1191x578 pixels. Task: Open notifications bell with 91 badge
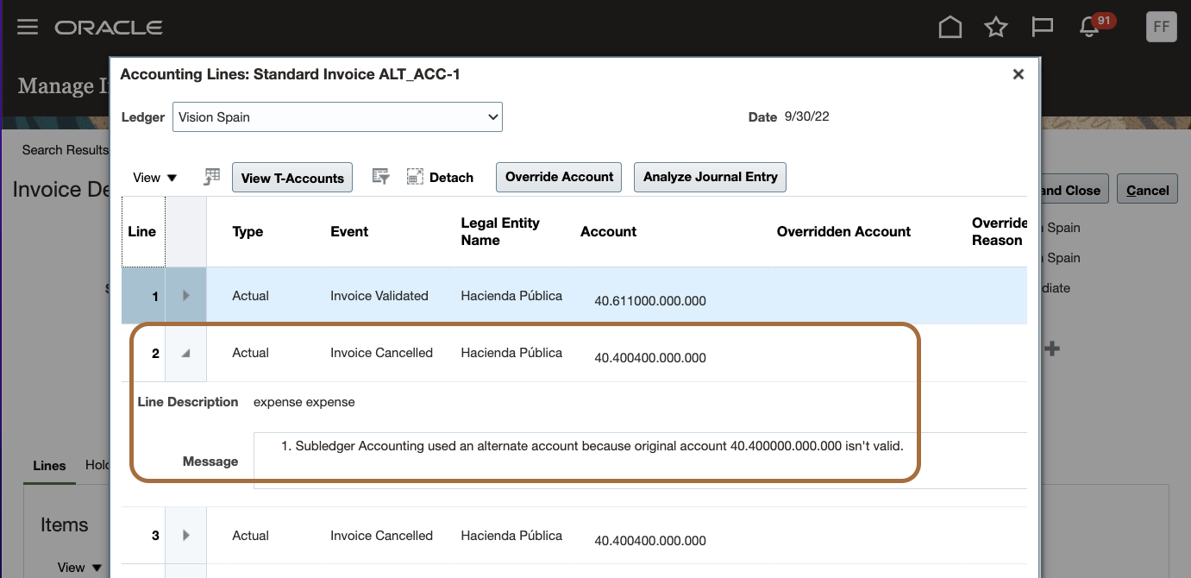pyautogui.click(x=1089, y=28)
